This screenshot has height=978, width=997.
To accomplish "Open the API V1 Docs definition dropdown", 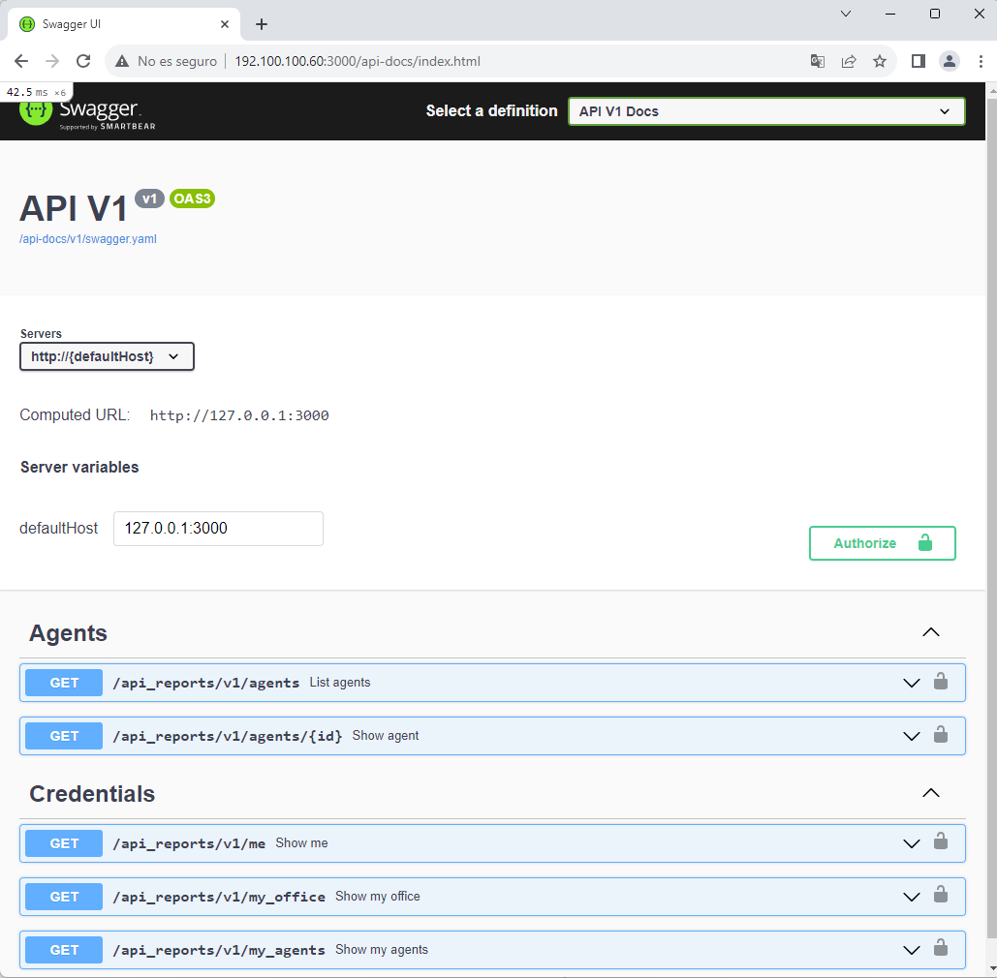I will click(x=766, y=111).
